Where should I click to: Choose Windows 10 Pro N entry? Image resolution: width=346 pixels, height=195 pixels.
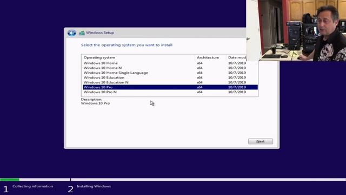point(170,92)
